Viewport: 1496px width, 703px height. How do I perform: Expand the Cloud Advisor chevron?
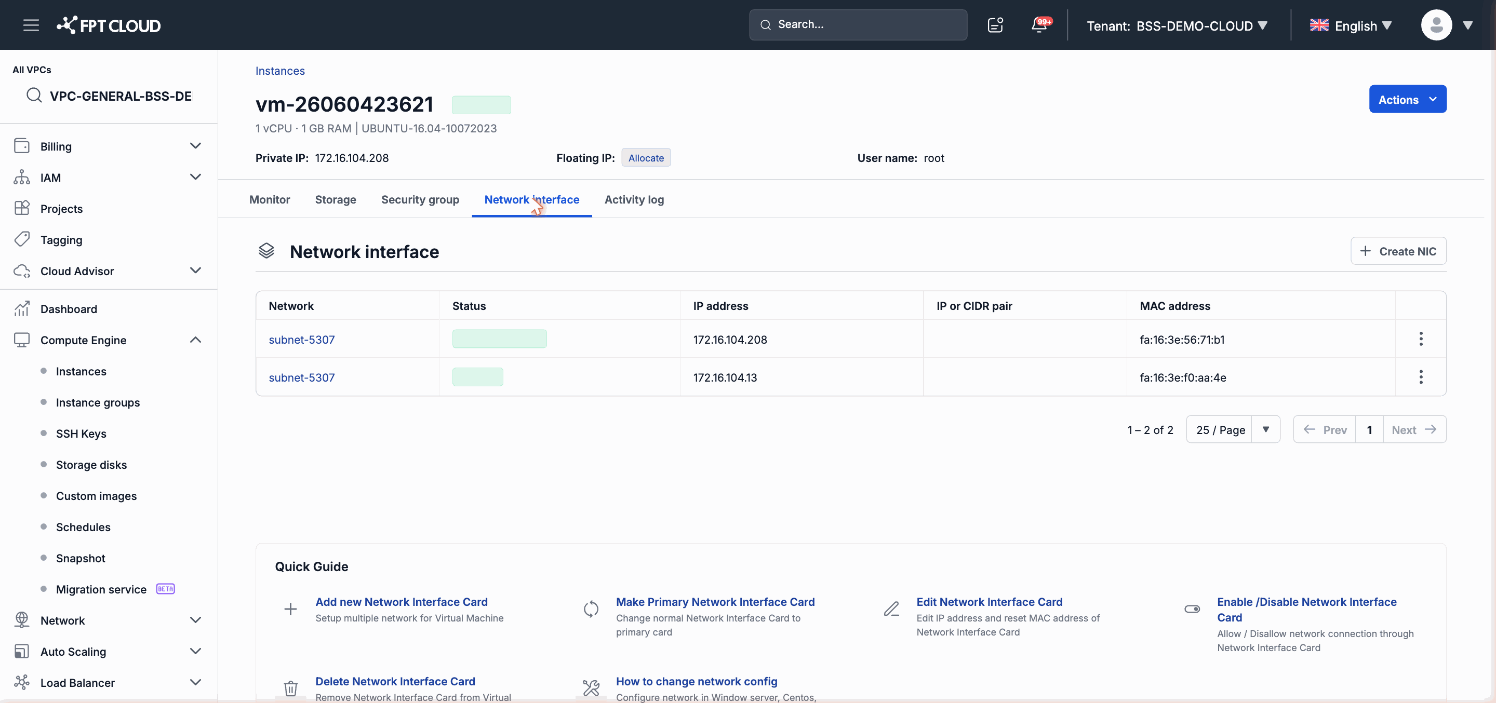196,271
